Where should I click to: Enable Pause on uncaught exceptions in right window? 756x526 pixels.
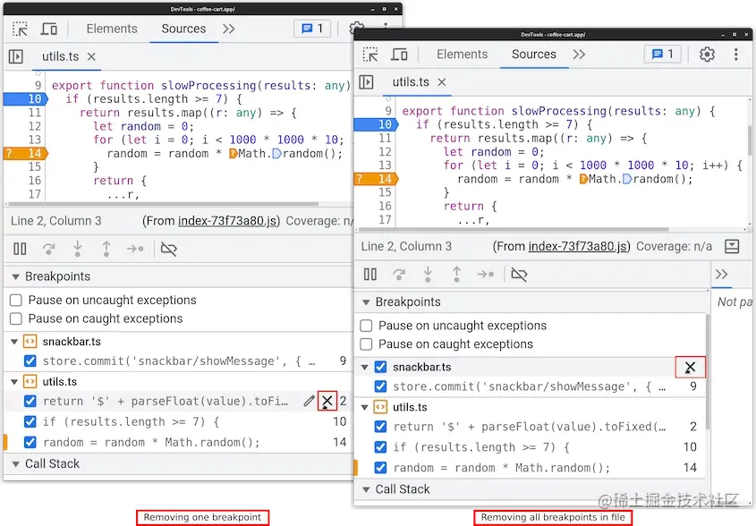367,326
